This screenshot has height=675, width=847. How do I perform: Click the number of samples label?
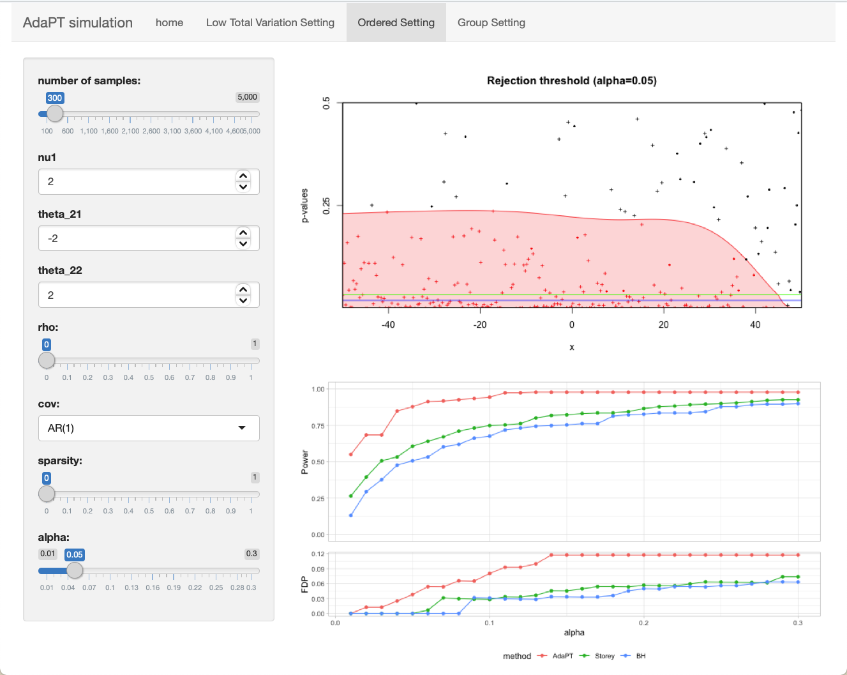click(x=89, y=80)
